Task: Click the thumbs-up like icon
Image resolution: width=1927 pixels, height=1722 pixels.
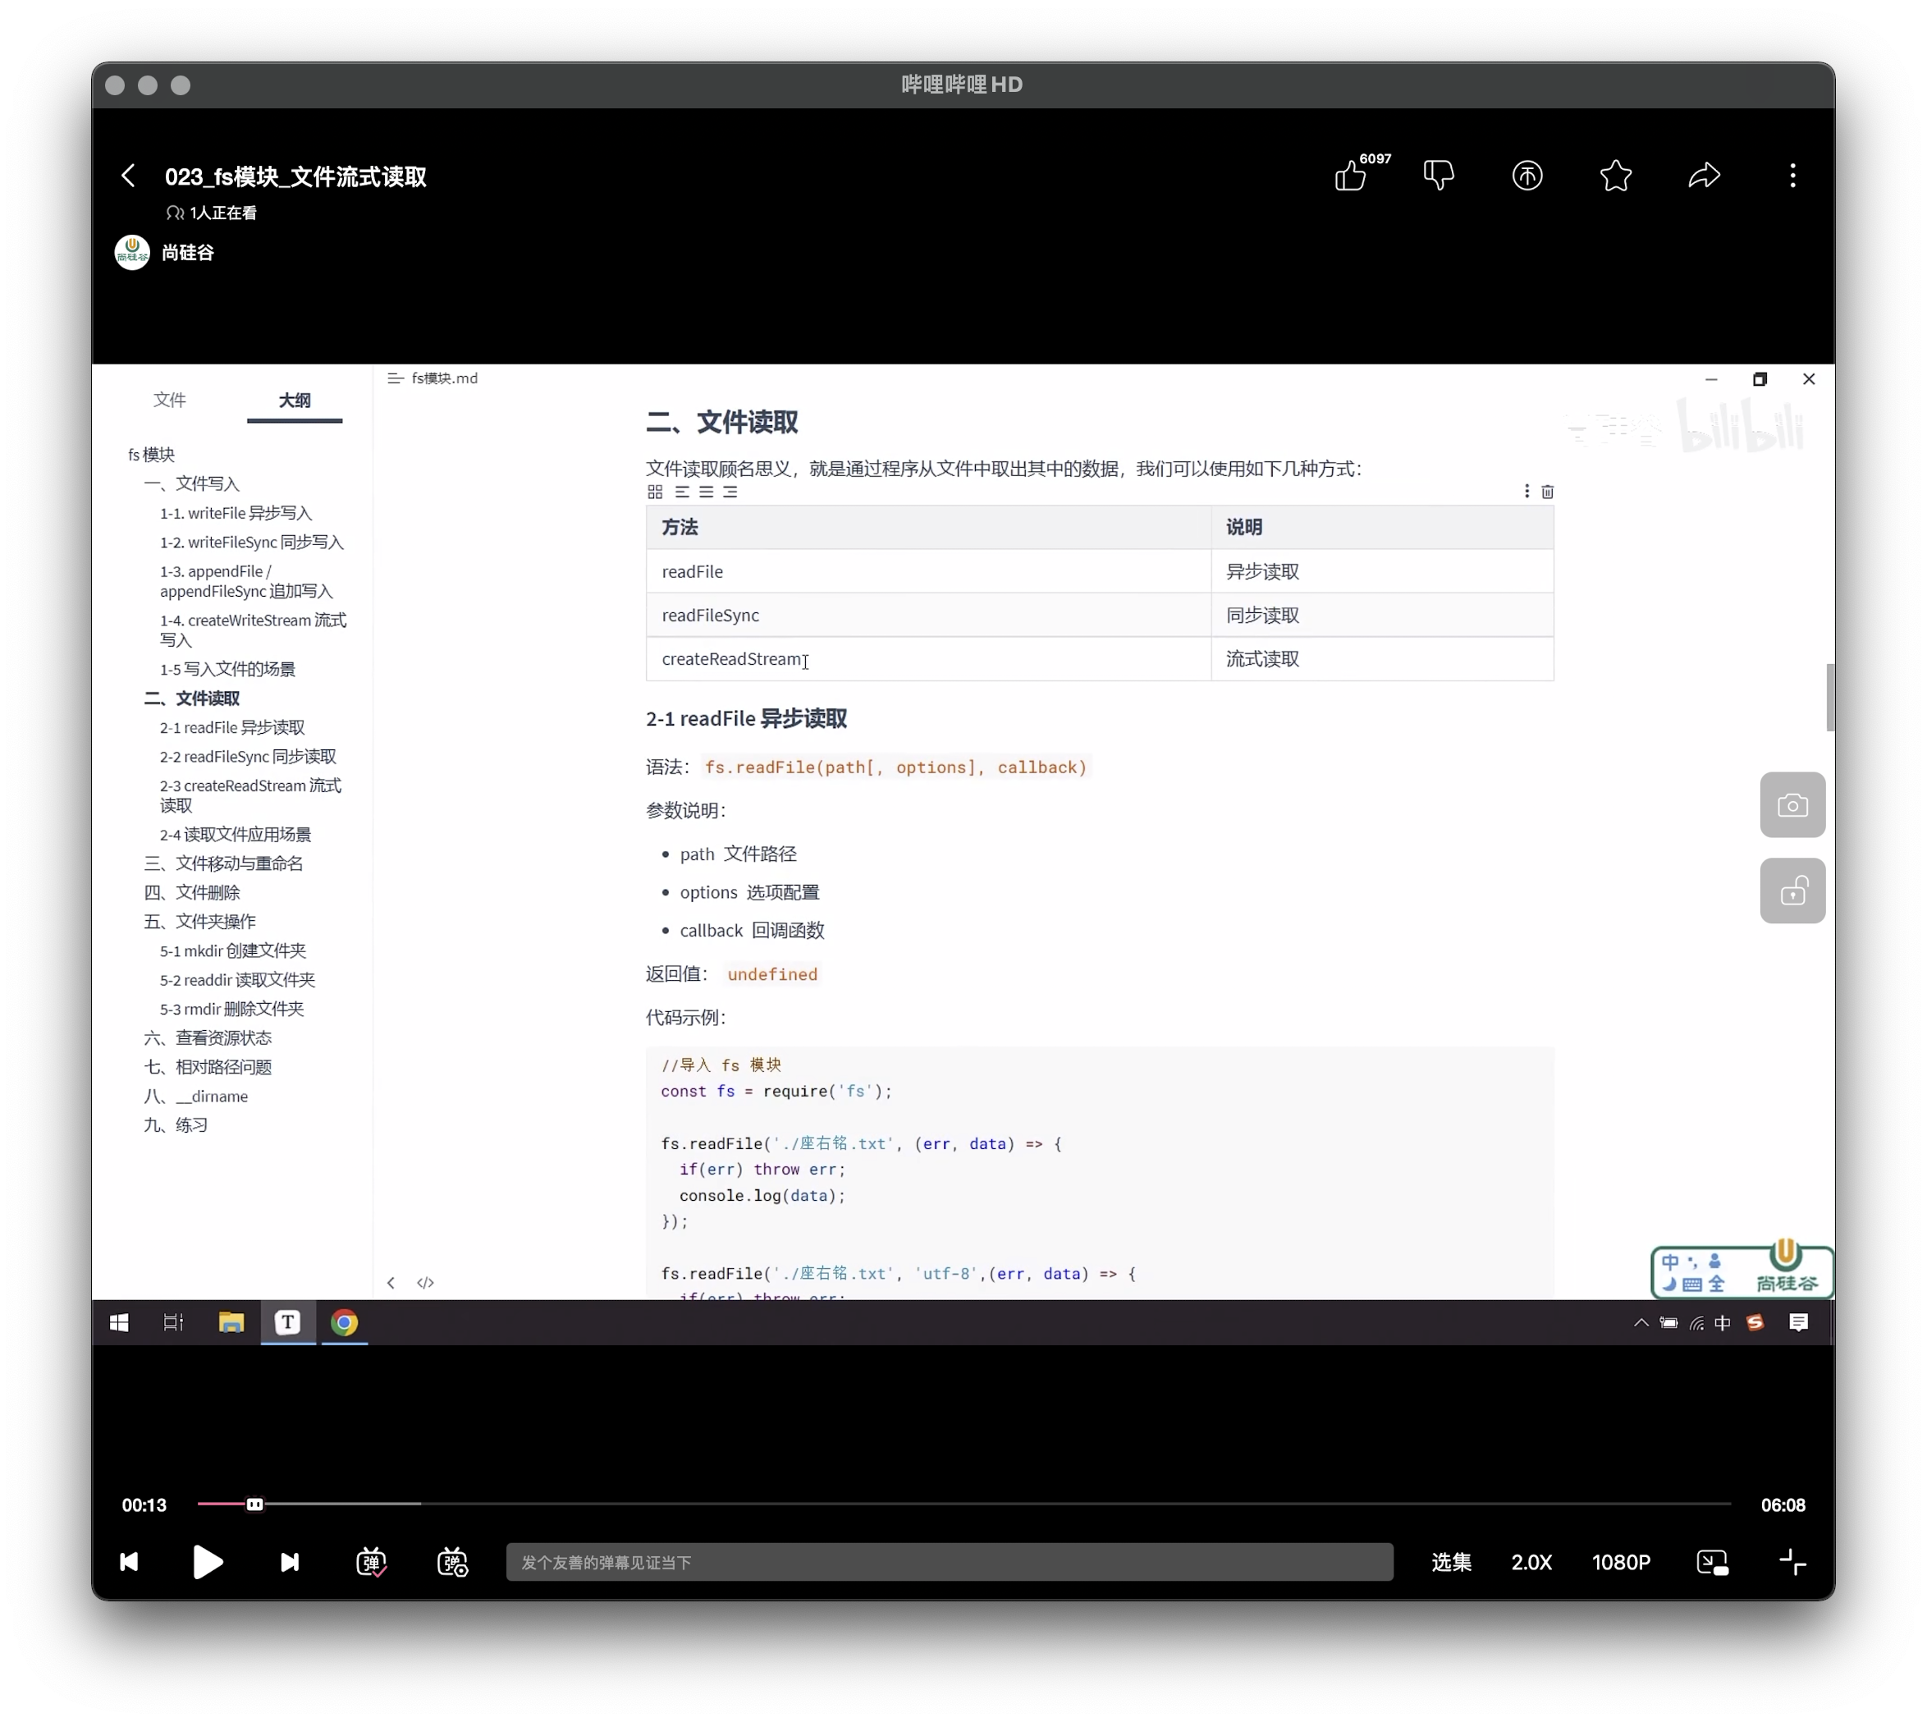Action: (x=1350, y=176)
